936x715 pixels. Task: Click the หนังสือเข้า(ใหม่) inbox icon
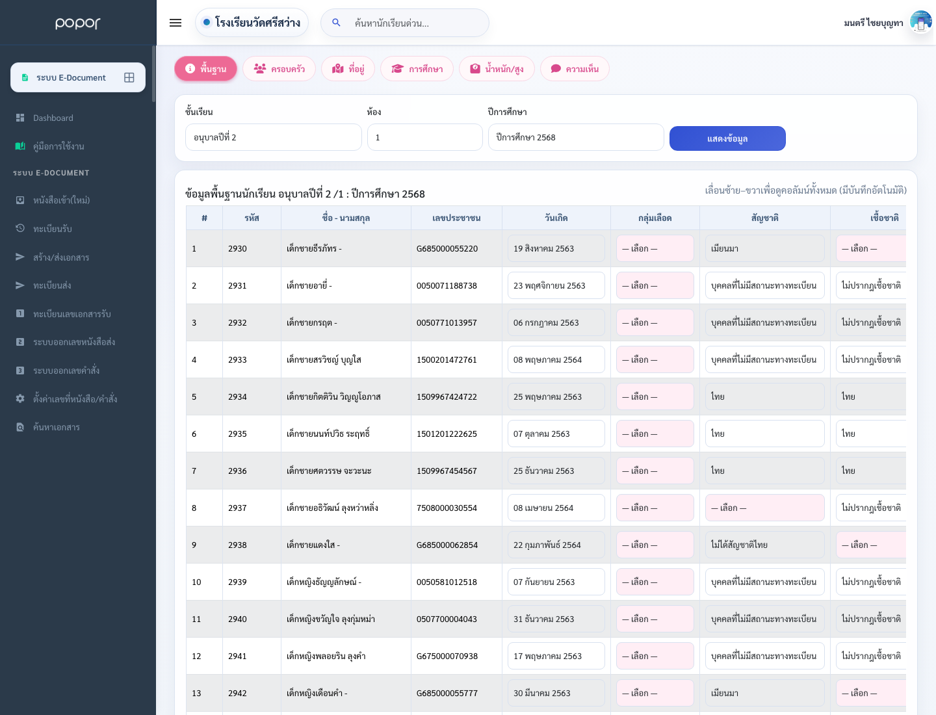coord(20,200)
